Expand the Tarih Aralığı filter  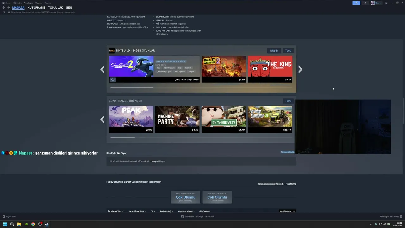pos(166,211)
